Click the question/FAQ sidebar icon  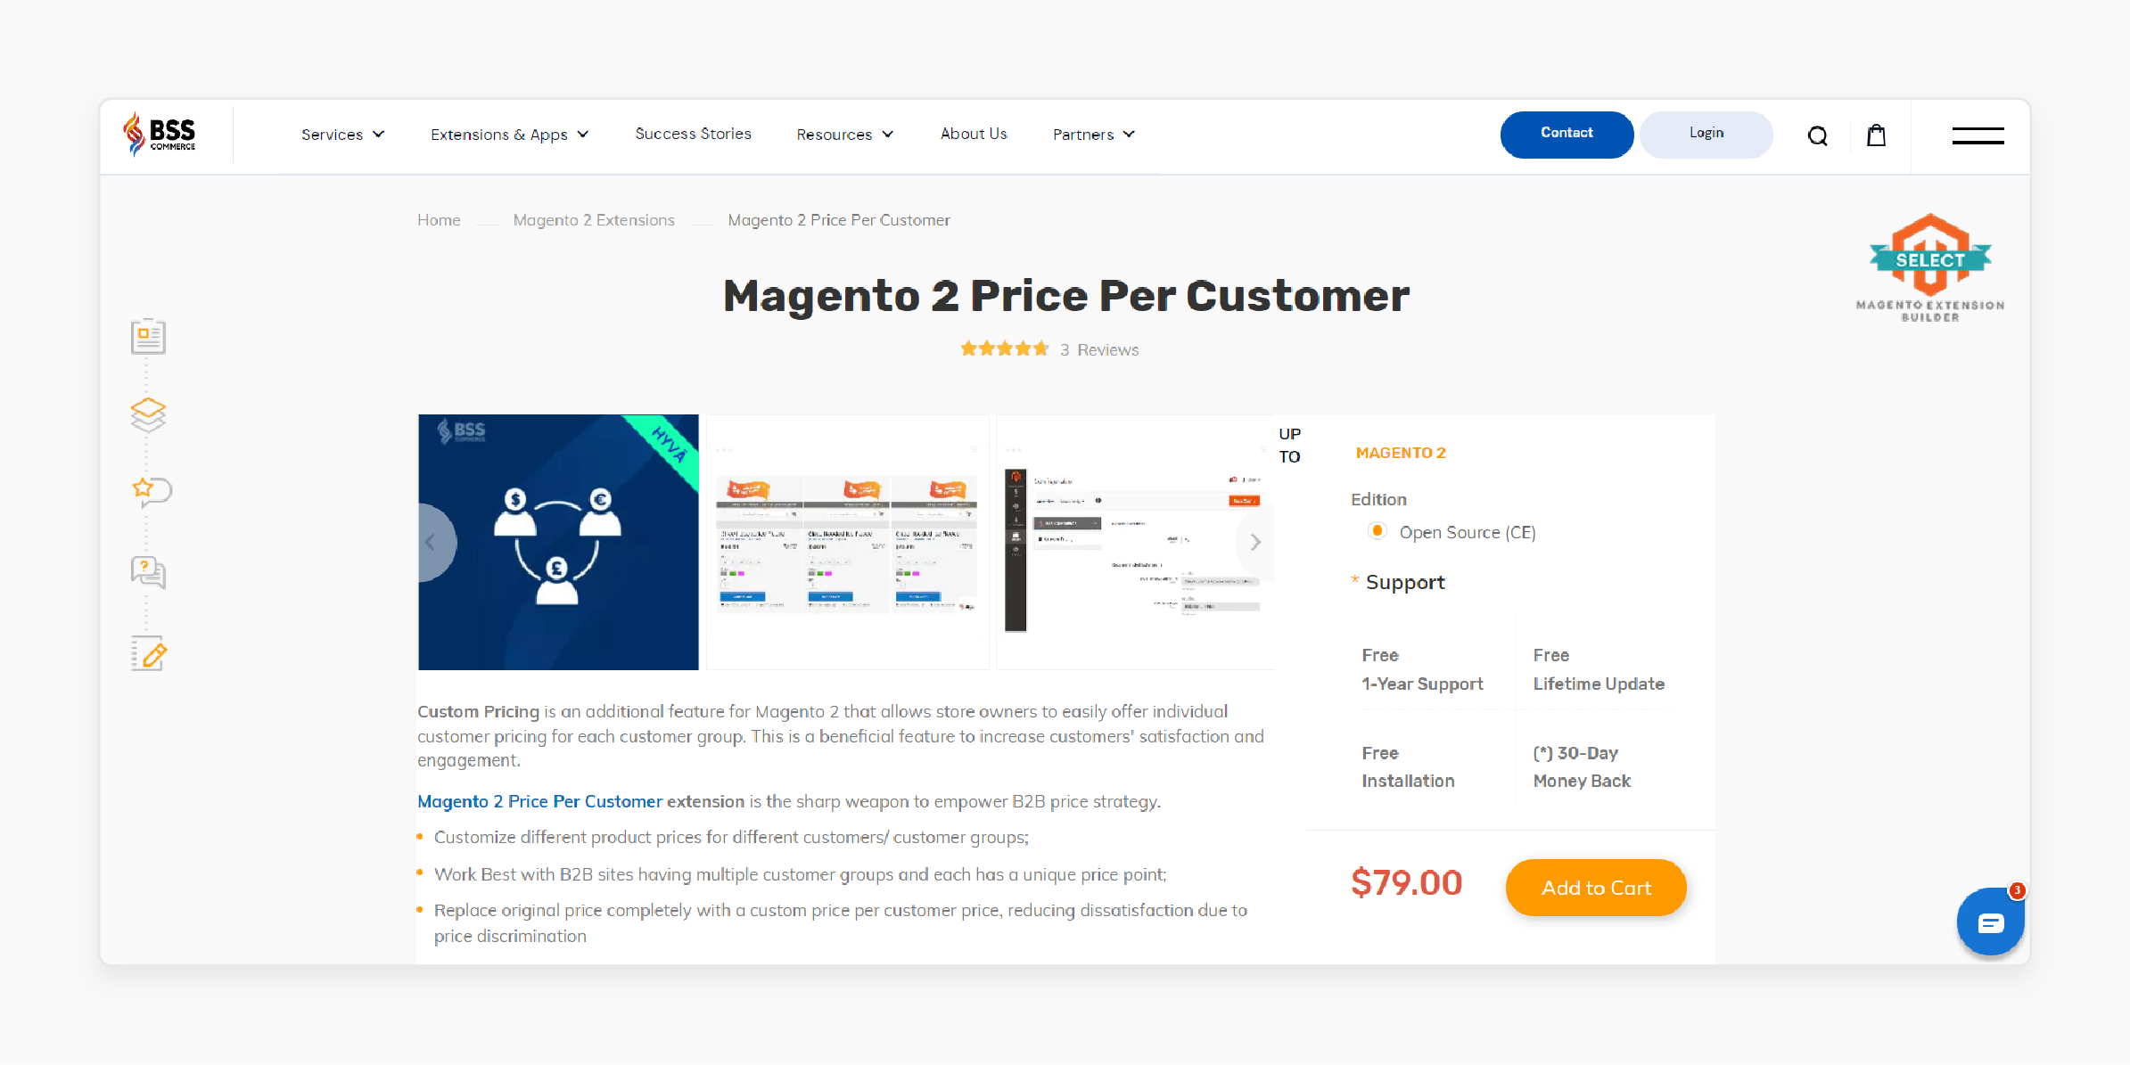[x=148, y=573]
